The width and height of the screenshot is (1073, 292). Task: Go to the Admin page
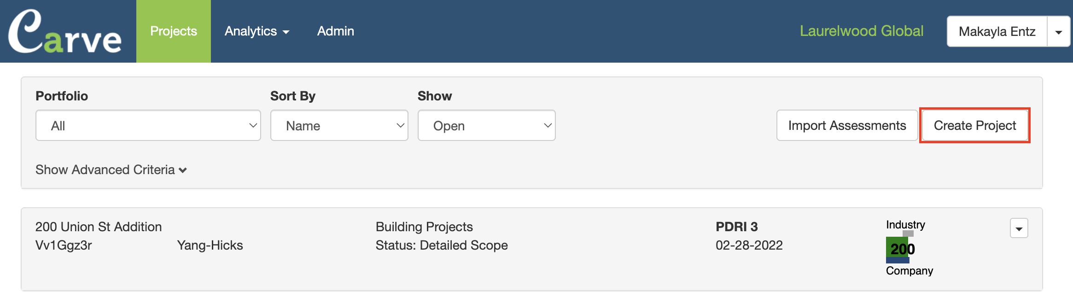pyautogui.click(x=335, y=31)
